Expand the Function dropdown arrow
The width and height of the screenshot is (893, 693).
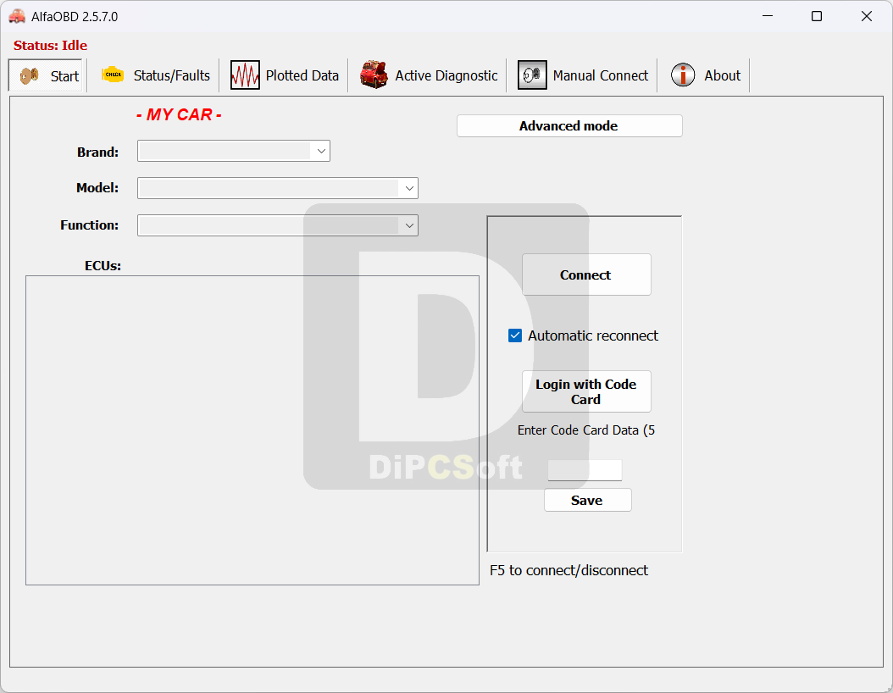point(409,225)
